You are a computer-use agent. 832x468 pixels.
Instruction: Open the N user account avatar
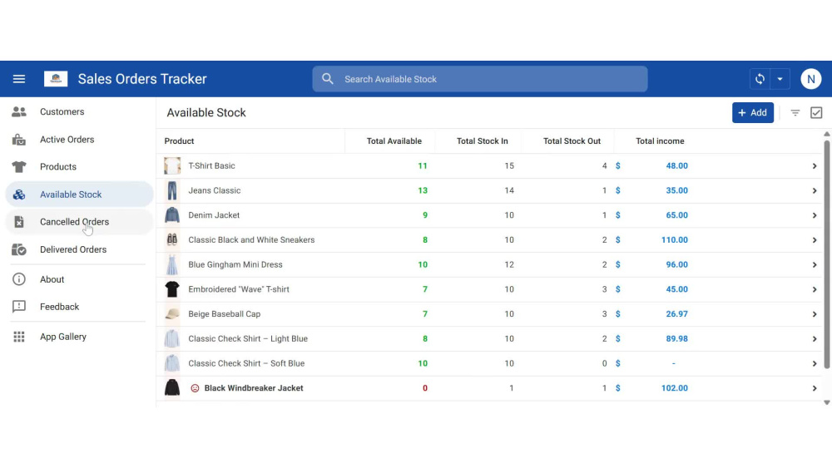810,79
